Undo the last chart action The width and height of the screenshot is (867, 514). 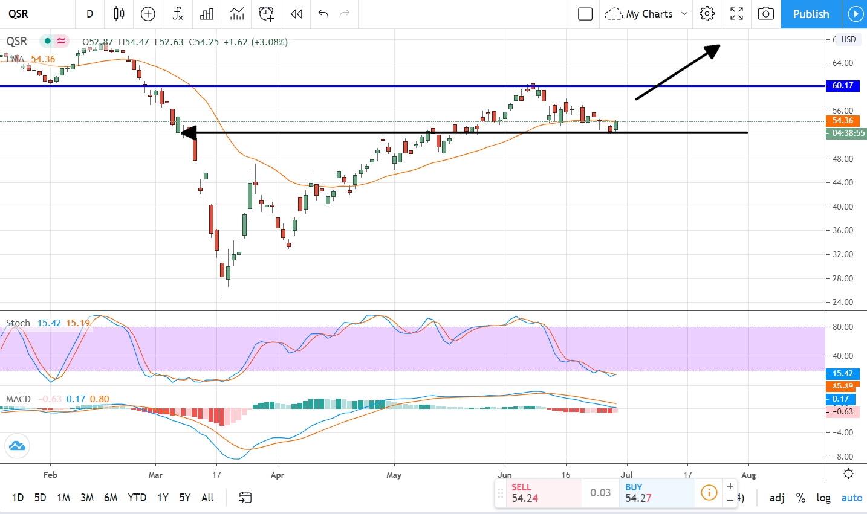[323, 14]
